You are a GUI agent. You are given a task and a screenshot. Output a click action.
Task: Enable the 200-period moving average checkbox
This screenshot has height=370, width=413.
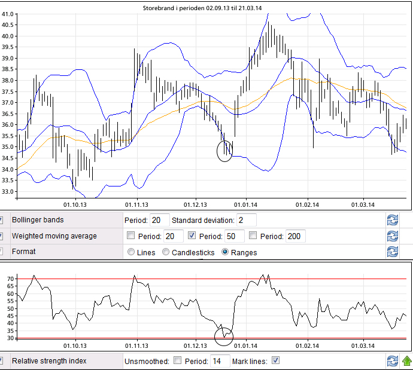(253, 236)
